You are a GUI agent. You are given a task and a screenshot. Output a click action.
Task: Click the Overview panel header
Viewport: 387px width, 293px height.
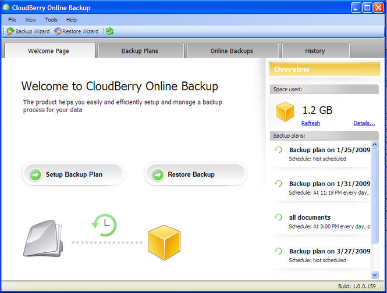[325, 69]
